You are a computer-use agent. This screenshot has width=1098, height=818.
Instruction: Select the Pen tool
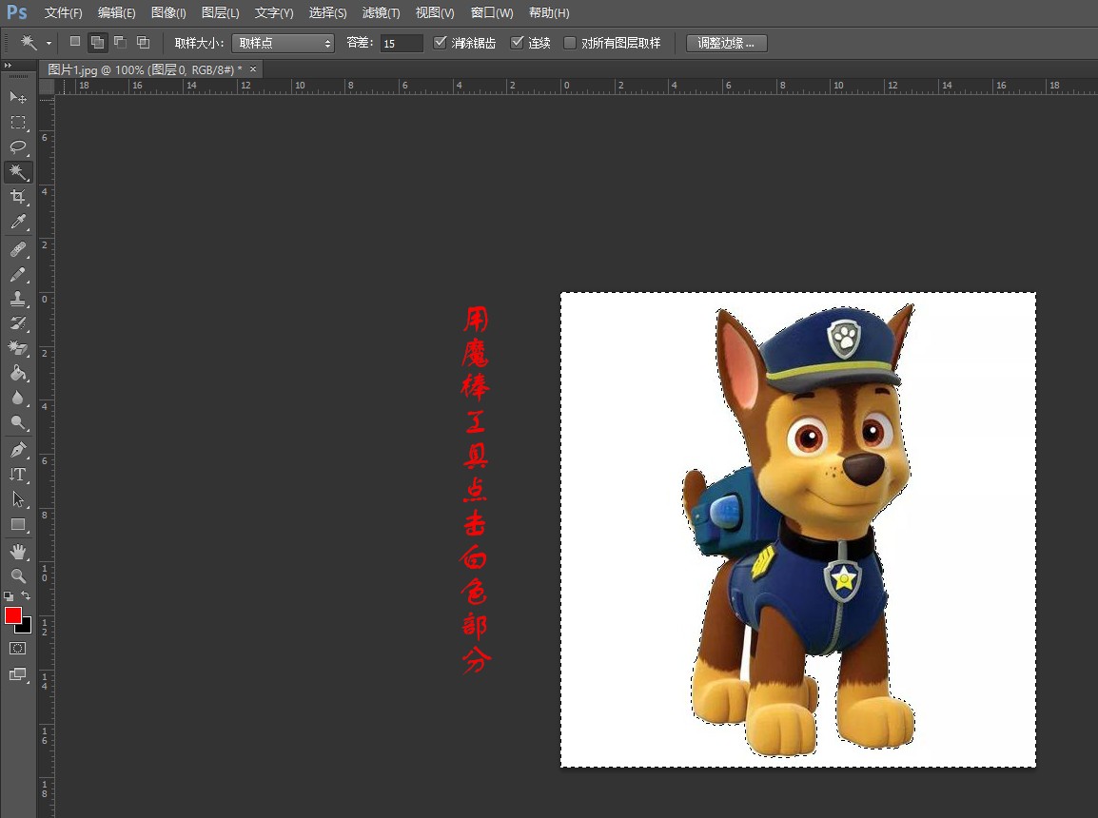(x=17, y=449)
